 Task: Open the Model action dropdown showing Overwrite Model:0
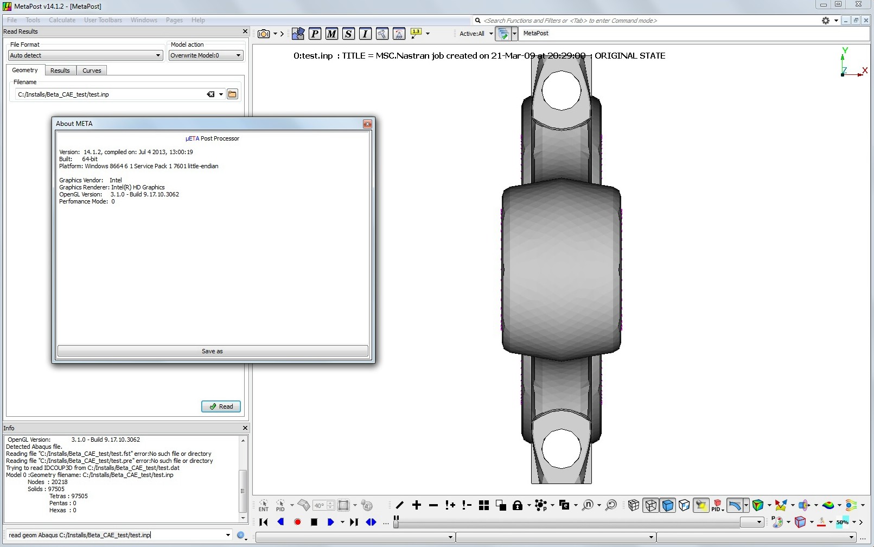coord(206,55)
